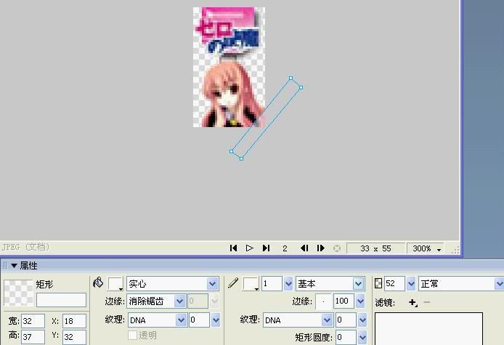Image resolution: width=504 pixels, height=345 pixels.
Task: Click the 高 height field showing 37
Action: point(33,336)
